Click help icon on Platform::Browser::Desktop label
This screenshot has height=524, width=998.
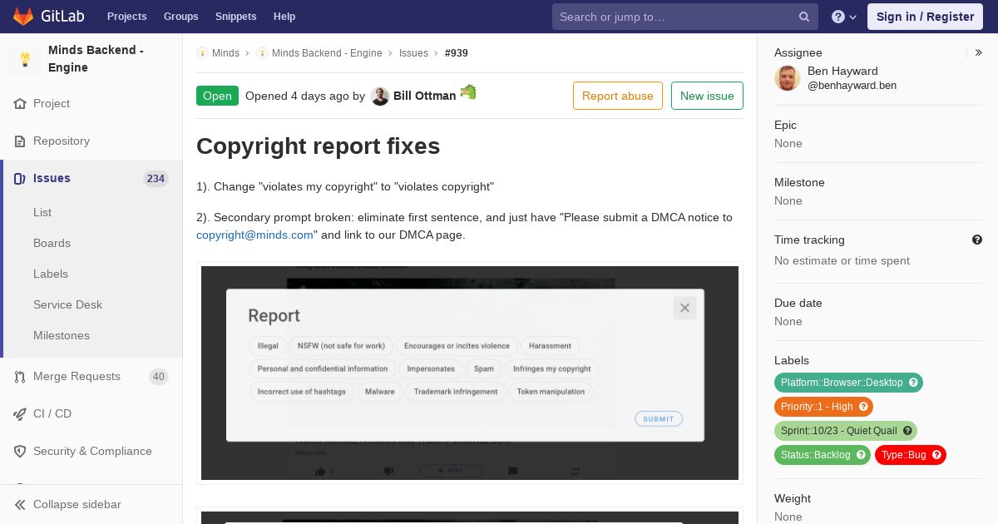(913, 383)
